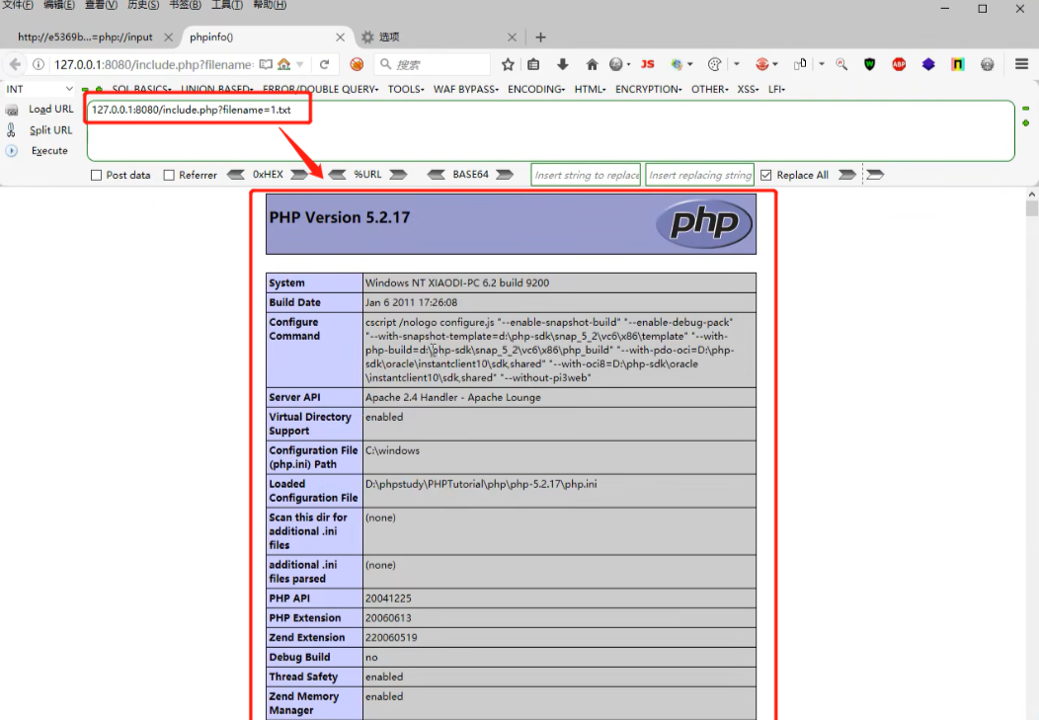Toggle reader view book icon in address bar
1039x720 pixels.
(266, 64)
